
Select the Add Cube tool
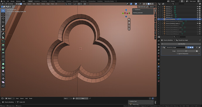(x=3, y=42)
